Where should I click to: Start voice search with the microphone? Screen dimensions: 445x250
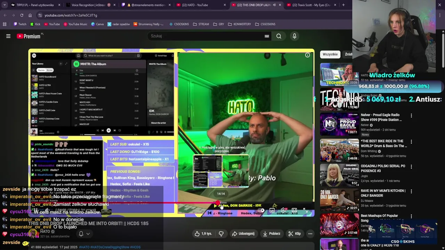(294, 36)
